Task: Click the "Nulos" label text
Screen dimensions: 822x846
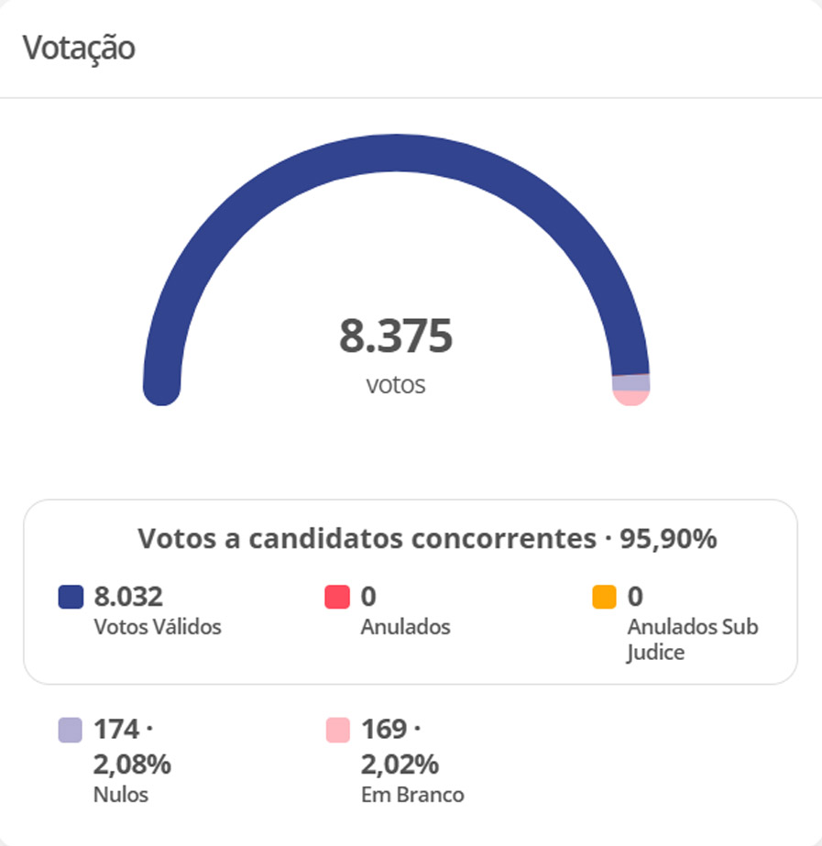Action: 121,795
